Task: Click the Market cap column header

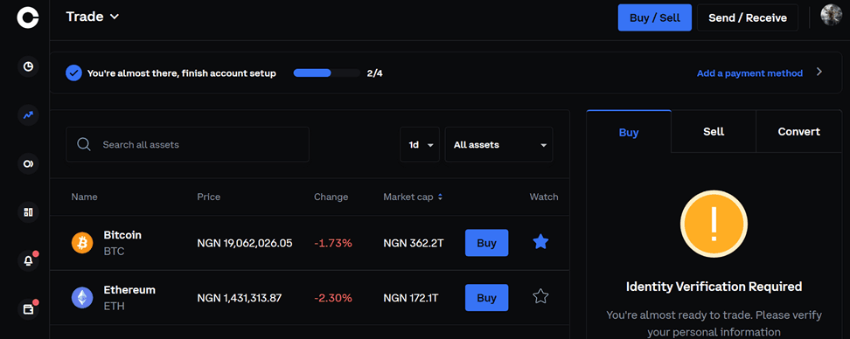Action: [x=408, y=197]
